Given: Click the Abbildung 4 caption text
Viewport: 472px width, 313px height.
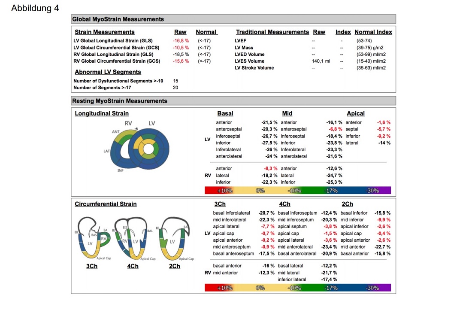Looking at the screenshot, I should 35,8.
